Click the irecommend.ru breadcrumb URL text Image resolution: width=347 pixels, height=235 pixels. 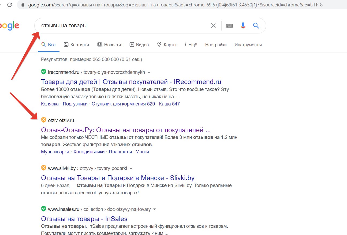point(96,72)
